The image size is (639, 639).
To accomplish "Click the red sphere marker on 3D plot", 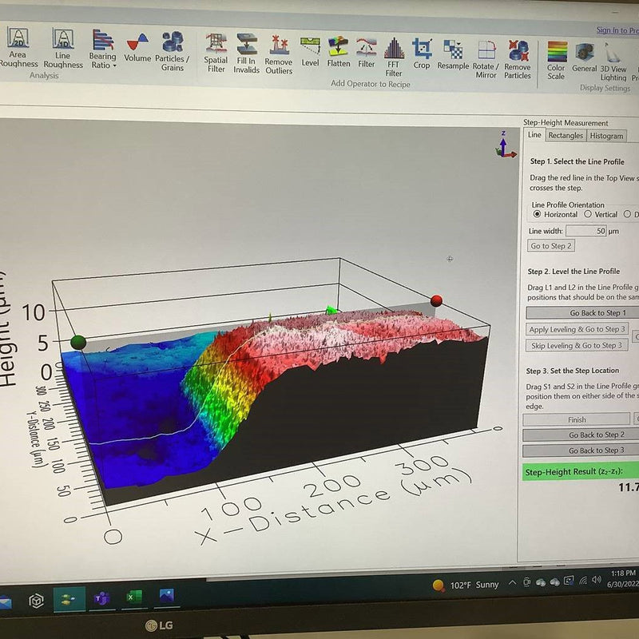I will (436, 301).
